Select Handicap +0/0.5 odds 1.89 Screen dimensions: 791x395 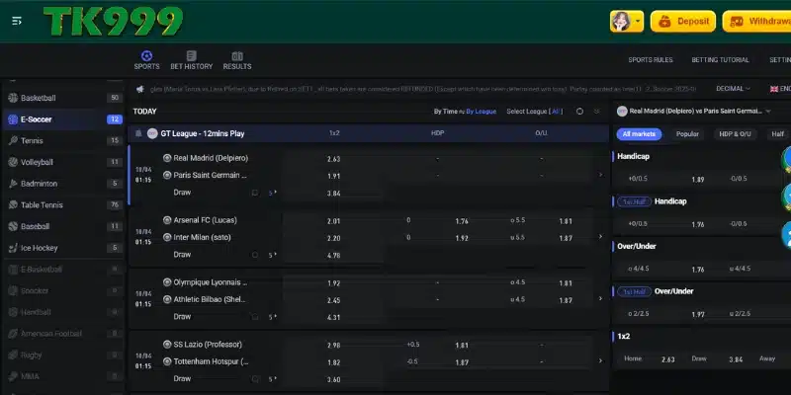[698, 179]
